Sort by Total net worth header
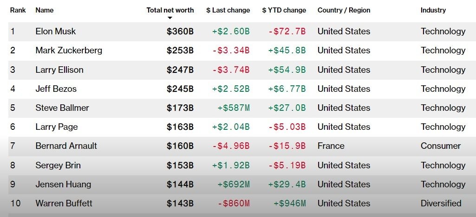The height and width of the screenshot is (217, 476). pyautogui.click(x=170, y=10)
